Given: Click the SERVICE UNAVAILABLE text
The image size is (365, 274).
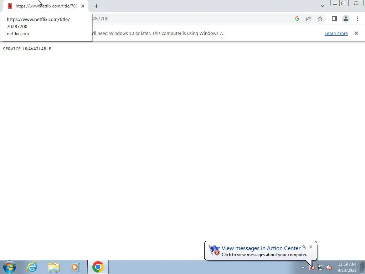Looking at the screenshot, I should point(27,49).
